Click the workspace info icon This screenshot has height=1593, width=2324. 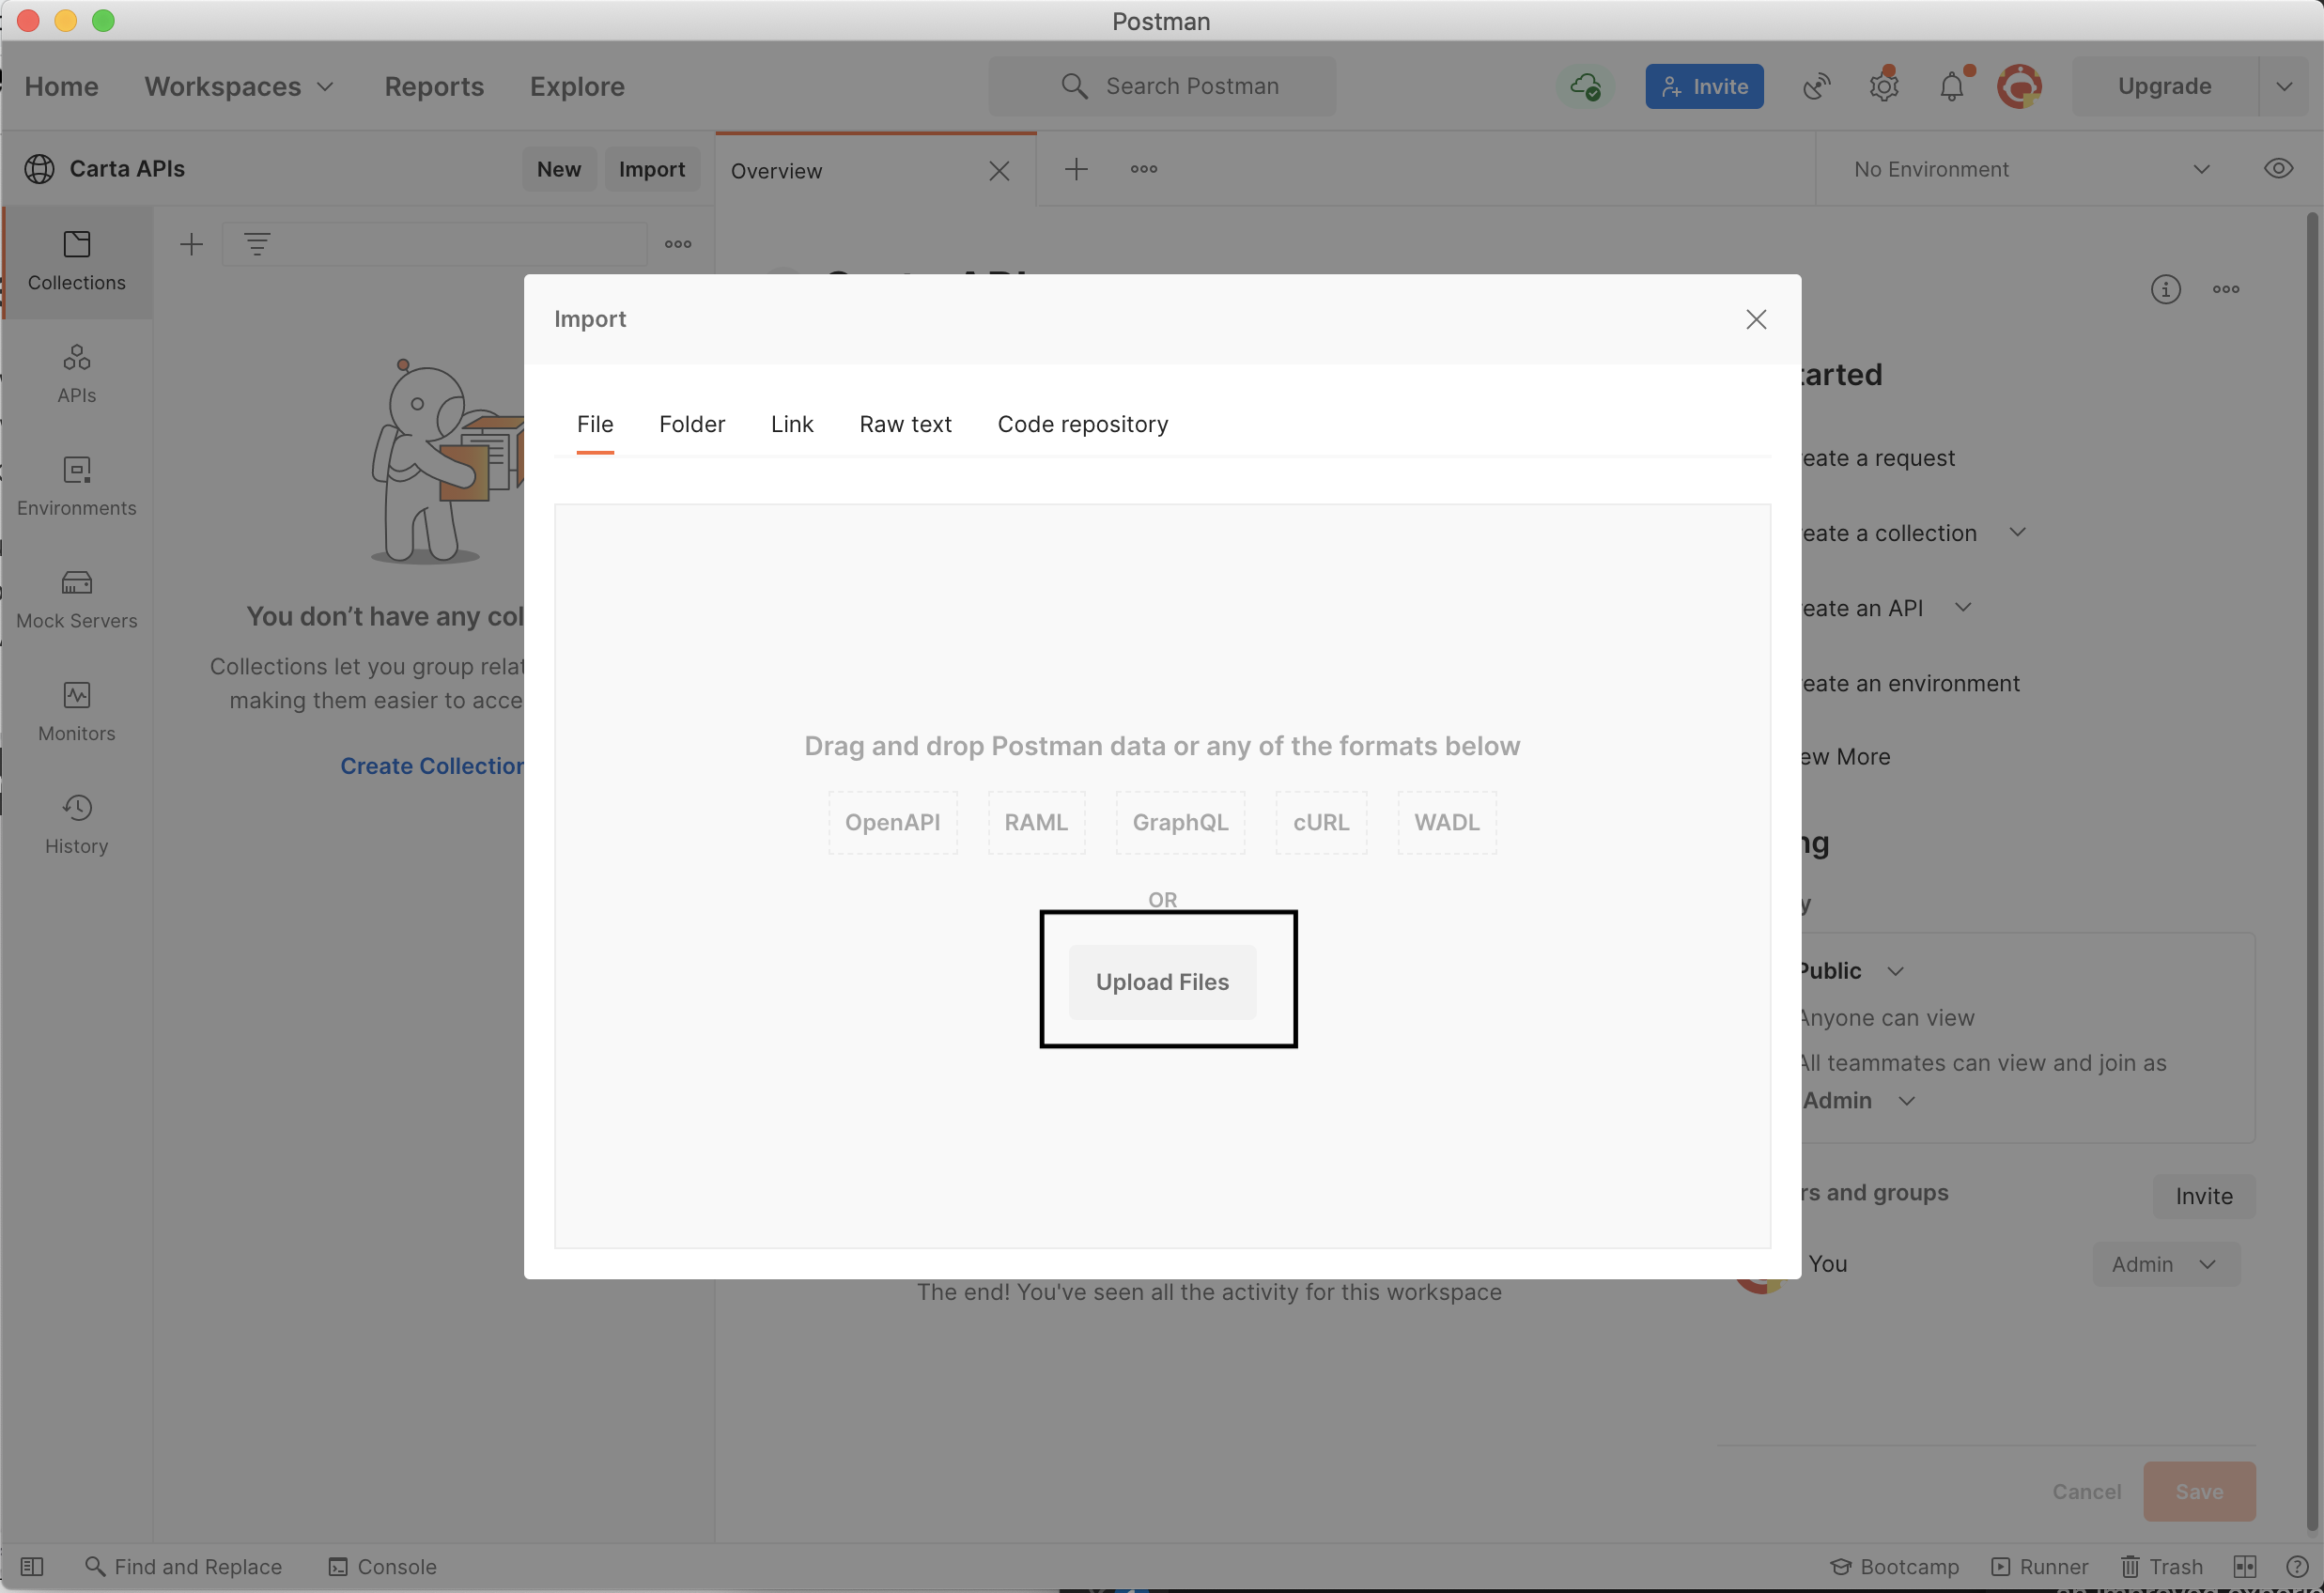[x=2166, y=289]
